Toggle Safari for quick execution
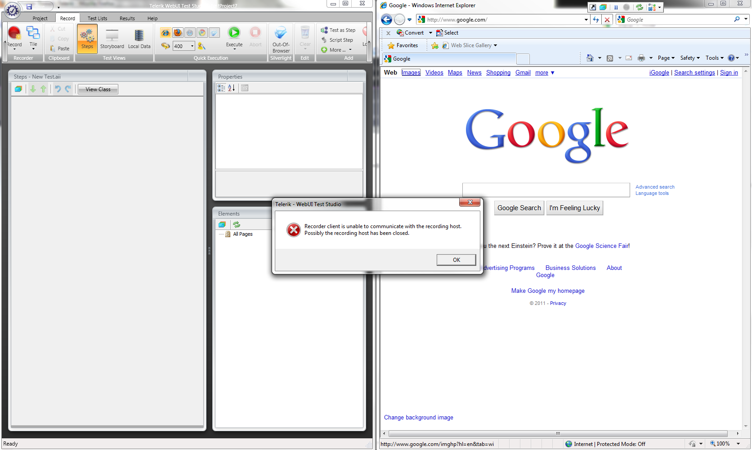This screenshot has height=450, width=752. pos(190,33)
